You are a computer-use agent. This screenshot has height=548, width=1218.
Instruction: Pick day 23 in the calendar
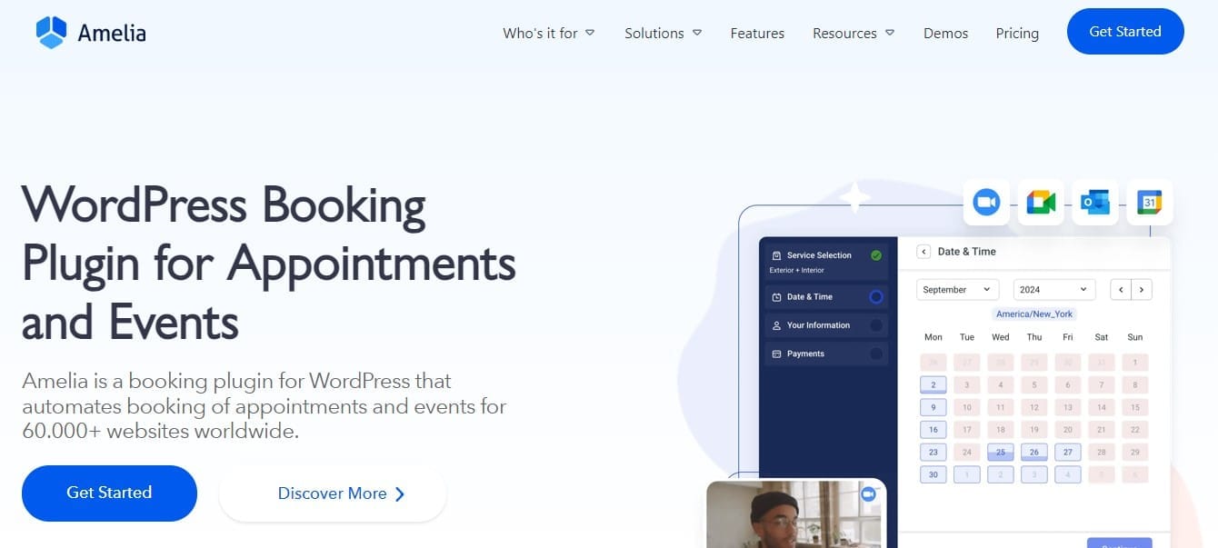point(933,453)
